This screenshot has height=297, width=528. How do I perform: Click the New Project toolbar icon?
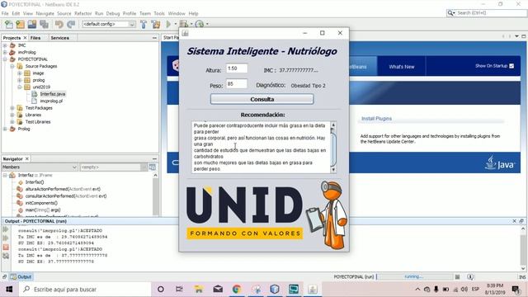[20, 24]
